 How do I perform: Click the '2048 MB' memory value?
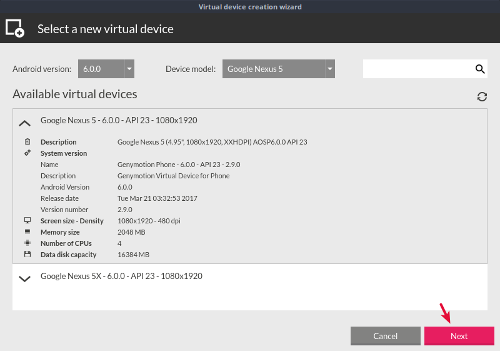[131, 232]
